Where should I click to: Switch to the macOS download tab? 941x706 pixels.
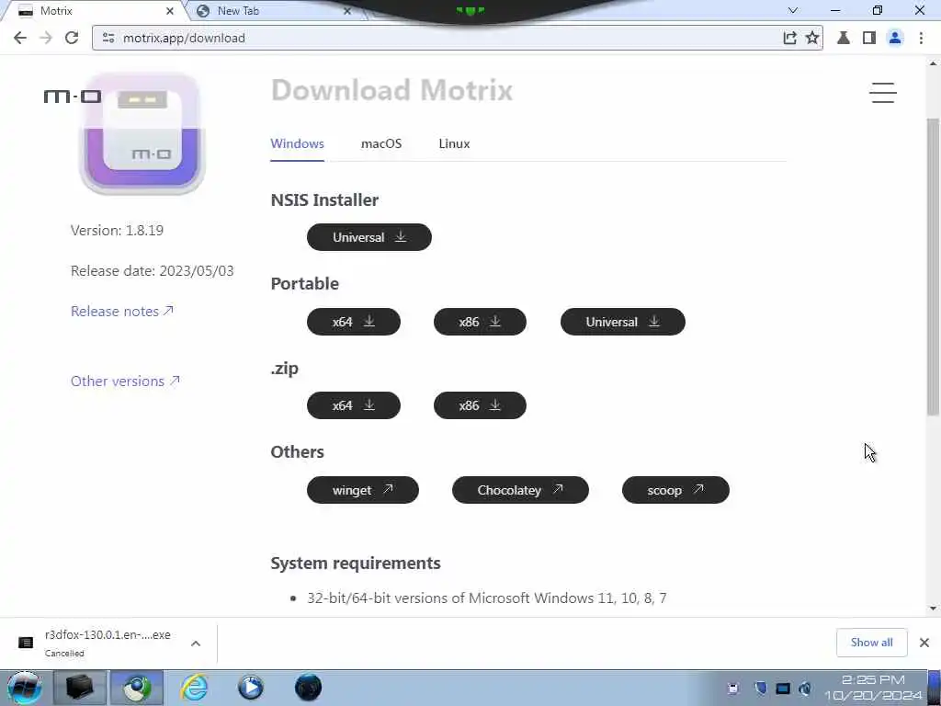point(381,143)
